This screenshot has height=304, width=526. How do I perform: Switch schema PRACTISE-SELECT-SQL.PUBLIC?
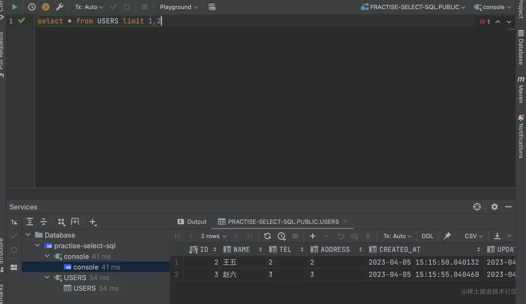pos(413,7)
